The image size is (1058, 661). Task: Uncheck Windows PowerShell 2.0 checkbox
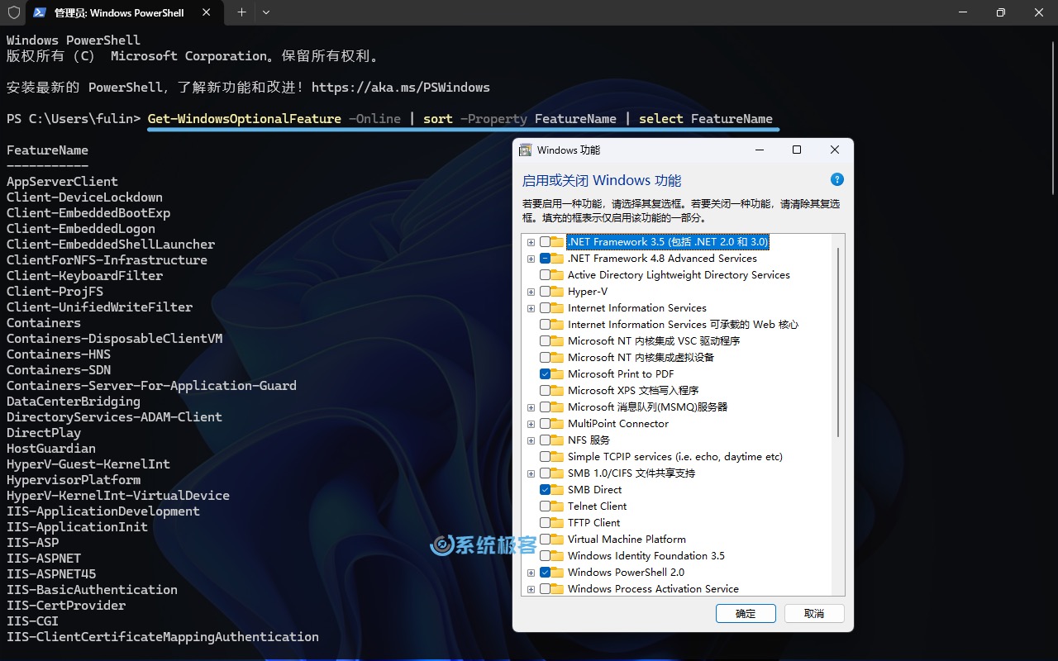click(545, 573)
